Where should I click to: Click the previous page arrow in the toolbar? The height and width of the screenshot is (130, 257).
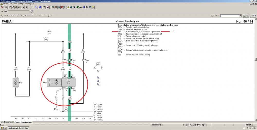(26, 7)
